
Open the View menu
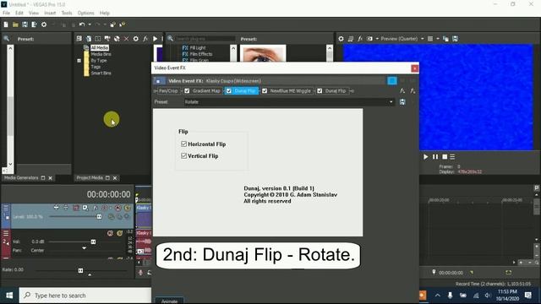coord(34,13)
